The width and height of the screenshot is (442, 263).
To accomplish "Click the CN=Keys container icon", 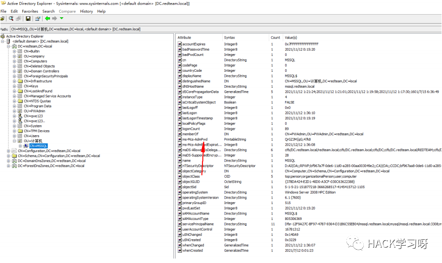I will 20,86.
